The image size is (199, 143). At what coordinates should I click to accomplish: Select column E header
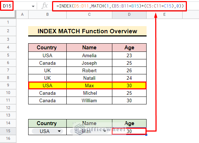coord(164,15)
